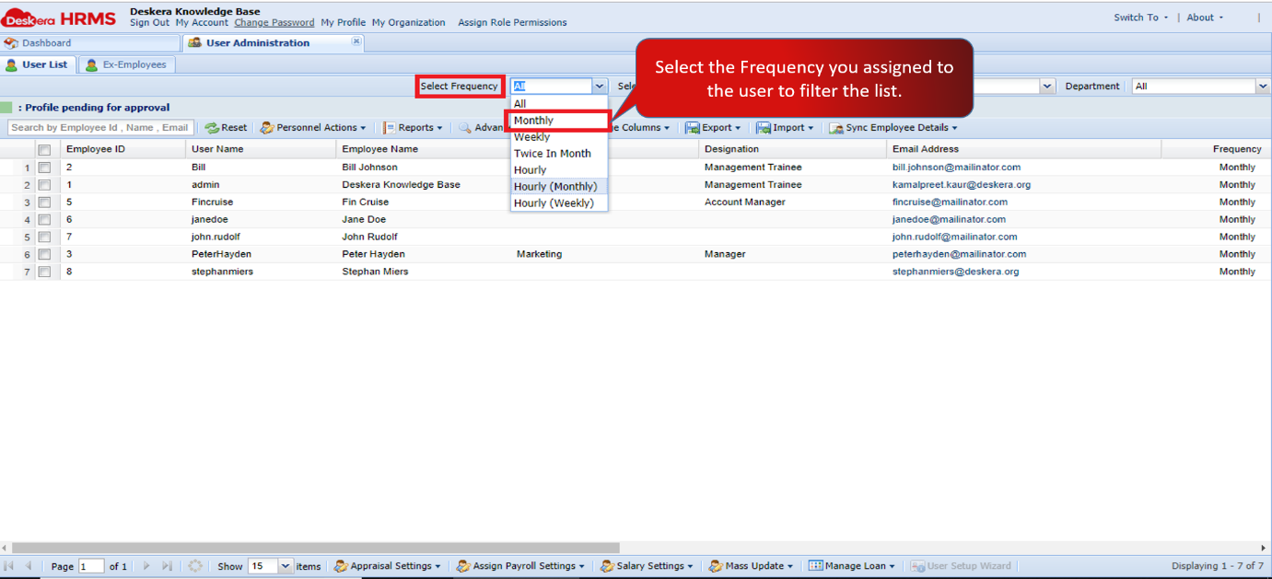Choose Weekly in frequency list
The image size is (1272, 579).
559,137
